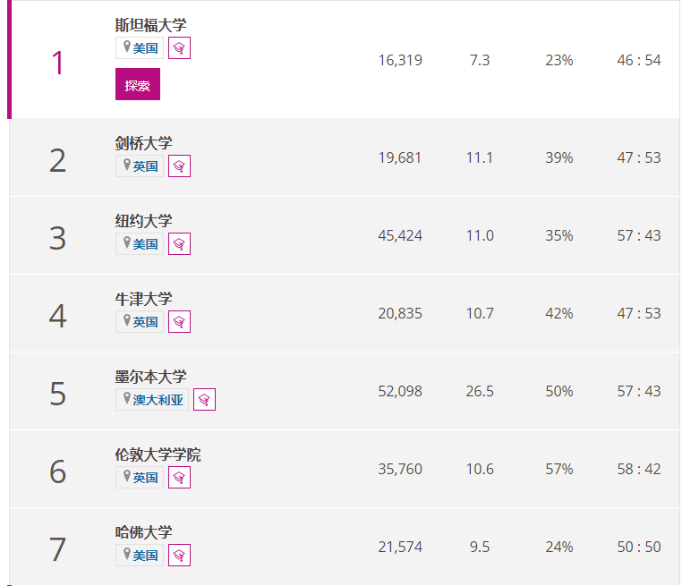This screenshot has width=682, height=586.
Task: Click graduation cap icon for 纽约大学
Action: tap(179, 244)
